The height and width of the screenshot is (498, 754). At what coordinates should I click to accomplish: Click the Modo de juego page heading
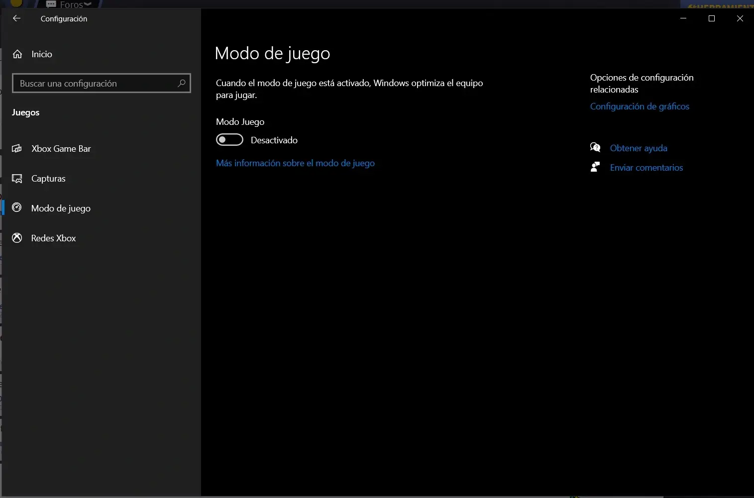pos(272,53)
